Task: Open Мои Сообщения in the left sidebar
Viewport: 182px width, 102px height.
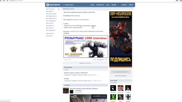Action: point(51,21)
